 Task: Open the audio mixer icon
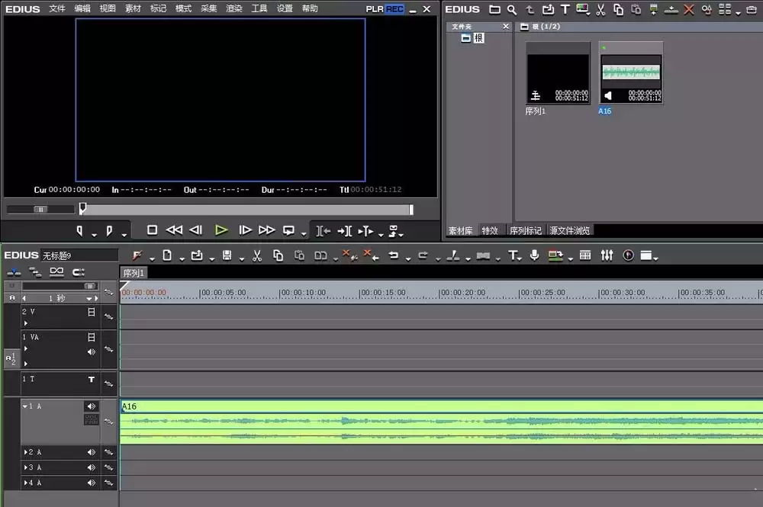pyautogui.click(x=607, y=255)
